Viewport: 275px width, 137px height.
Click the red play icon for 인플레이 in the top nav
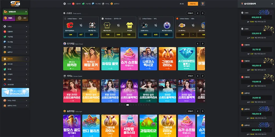pyautogui.click(x=73, y=4)
